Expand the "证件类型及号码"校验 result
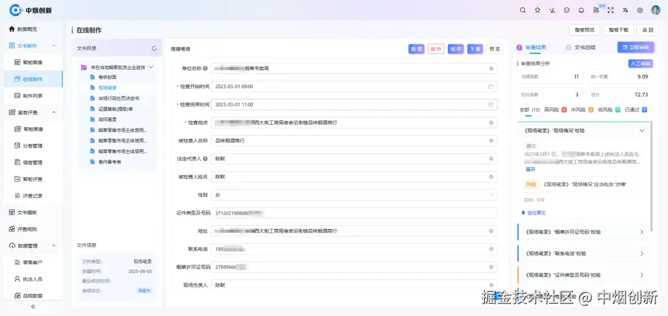668x316 pixels. pyautogui.click(x=642, y=275)
